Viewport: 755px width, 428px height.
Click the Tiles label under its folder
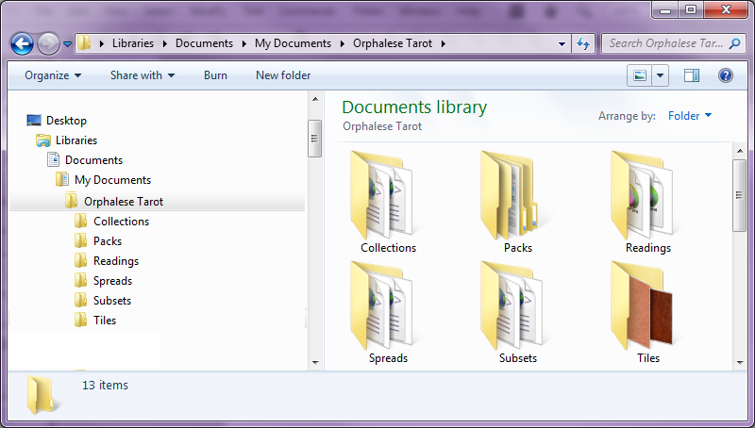pyautogui.click(x=648, y=358)
